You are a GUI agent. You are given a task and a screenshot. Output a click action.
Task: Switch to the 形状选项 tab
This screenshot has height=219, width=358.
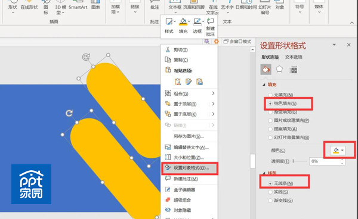[x=270, y=57]
